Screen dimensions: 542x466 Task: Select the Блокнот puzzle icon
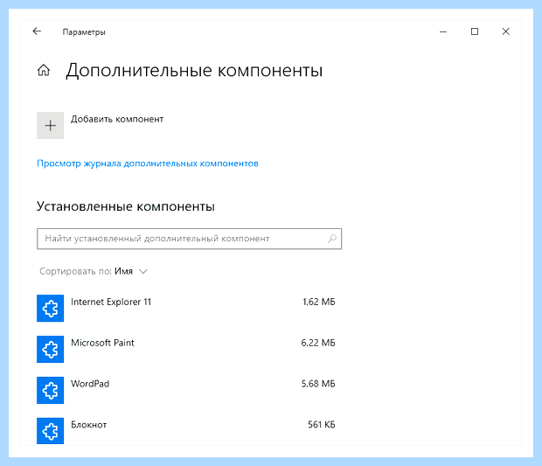50,431
